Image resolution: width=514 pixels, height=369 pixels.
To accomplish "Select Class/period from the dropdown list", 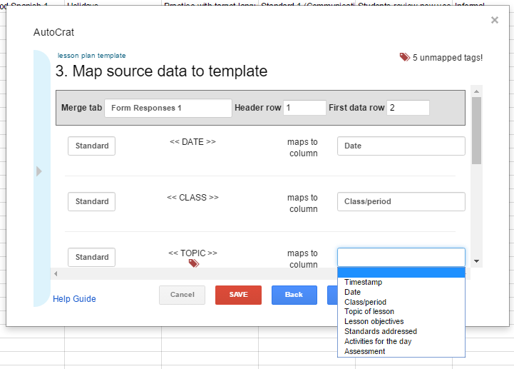I will pos(401,302).
